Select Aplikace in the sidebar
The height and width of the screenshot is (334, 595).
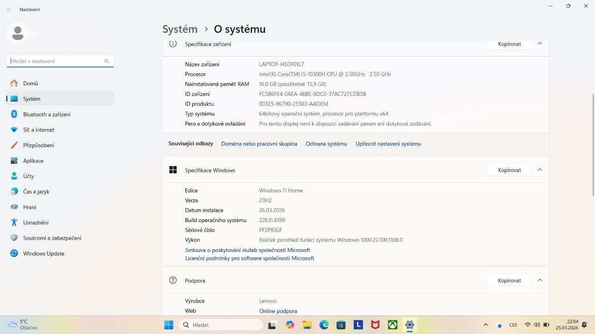pyautogui.click(x=33, y=161)
